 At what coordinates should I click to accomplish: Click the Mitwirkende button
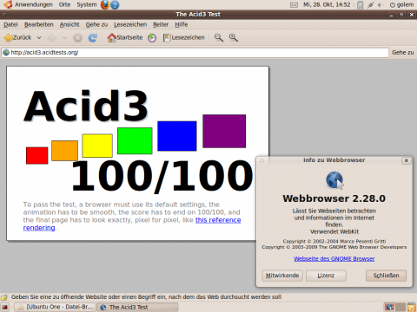[282, 276]
